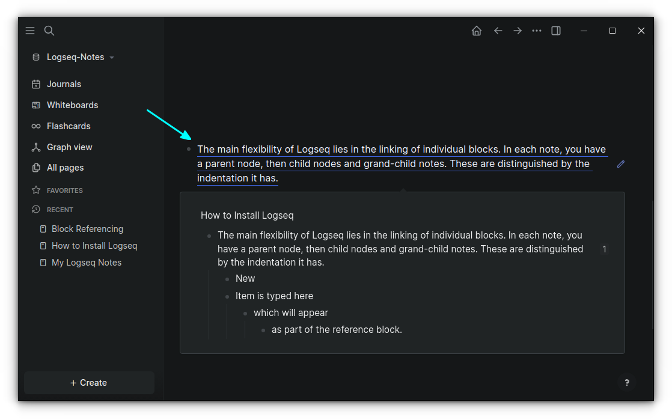This screenshot has height=420, width=672.
Task: Go forward using the right arrow icon
Action: pos(518,31)
